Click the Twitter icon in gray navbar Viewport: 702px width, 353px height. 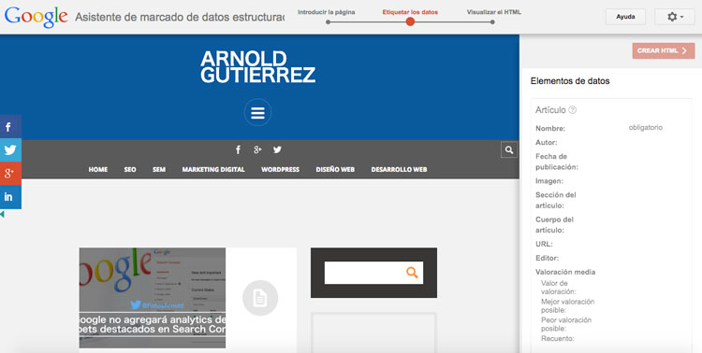(x=277, y=149)
